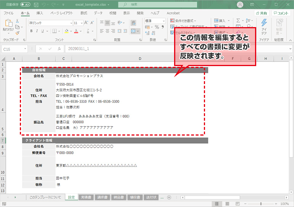Screen dimensions: 294x207
Task: Click the text orientation icon
Action: pyautogui.click(x=120, y=23)
